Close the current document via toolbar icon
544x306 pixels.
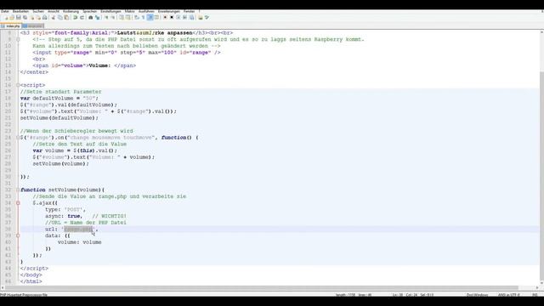pyautogui.click(x=32, y=17)
